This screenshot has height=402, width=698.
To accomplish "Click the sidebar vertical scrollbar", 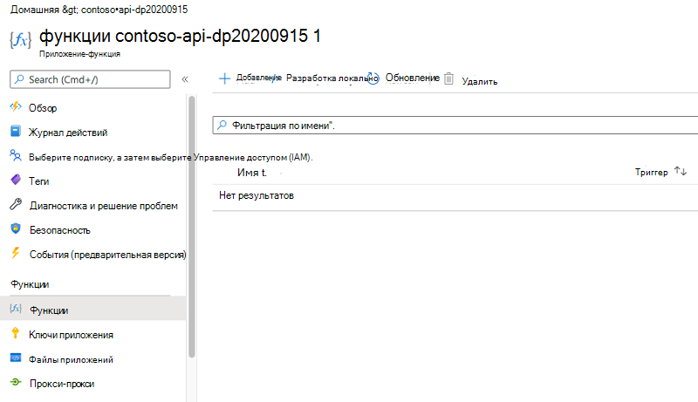I will coord(192,227).
